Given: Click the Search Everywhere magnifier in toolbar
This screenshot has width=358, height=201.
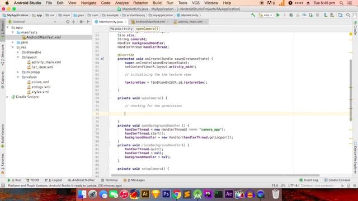Looking at the screenshot, I should click(348, 15).
